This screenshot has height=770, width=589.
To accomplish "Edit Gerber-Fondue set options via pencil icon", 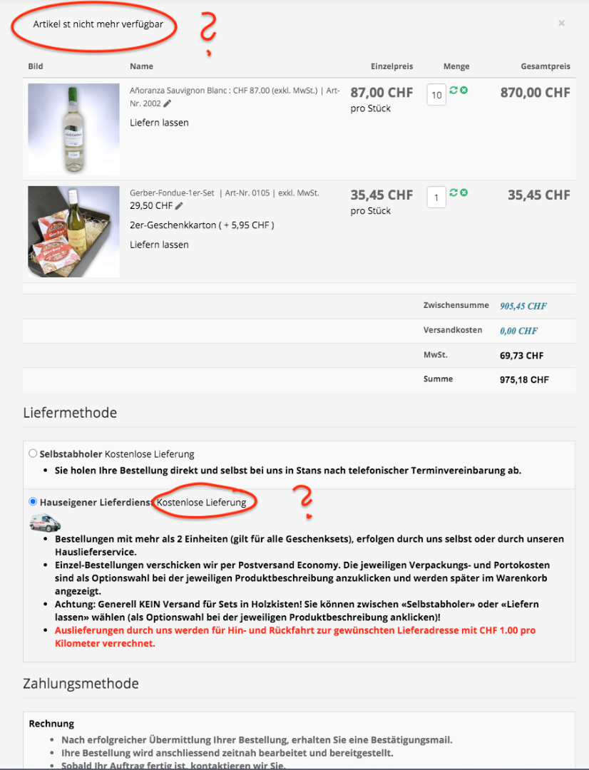I will 179,206.
